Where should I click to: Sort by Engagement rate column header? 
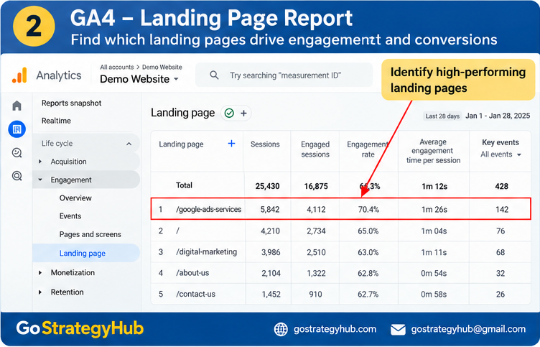pos(368,149)
